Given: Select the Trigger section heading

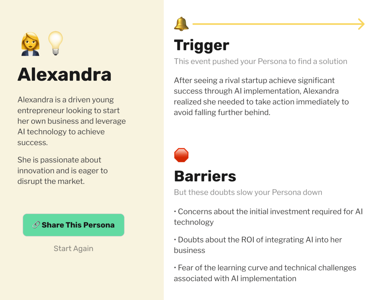Looking at the screenshot, I should click(x=201, y=45).
